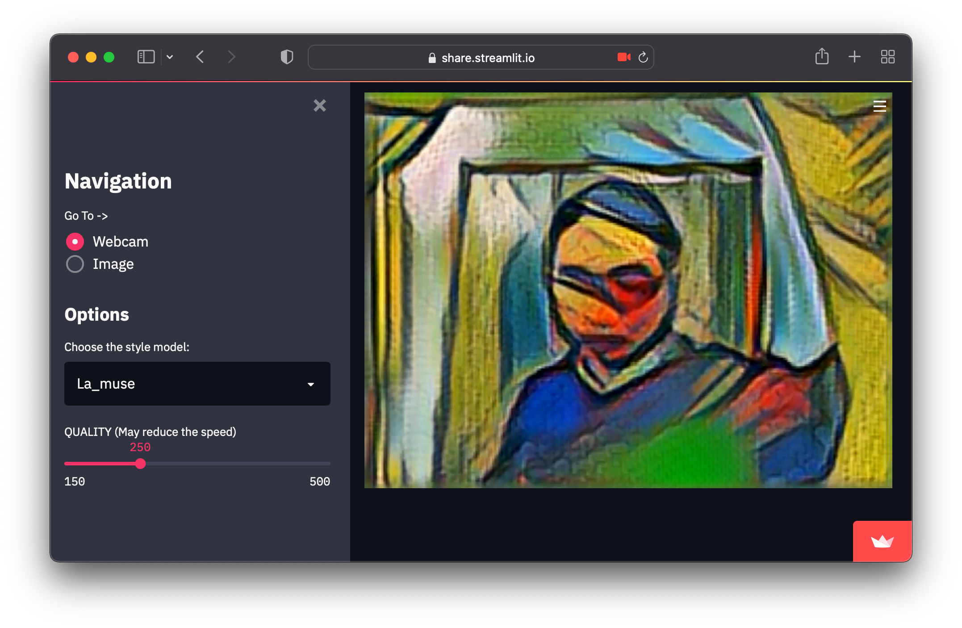Toggle the Safari sidebar icon

(146, 57)
